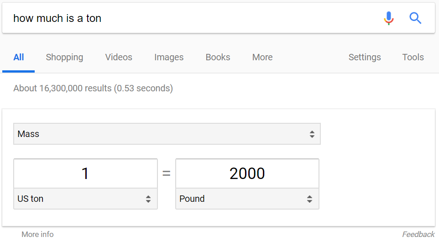The width and height of the screenshot is (439, 242).
Task: Open search Tools
Action: click(413, 57)
